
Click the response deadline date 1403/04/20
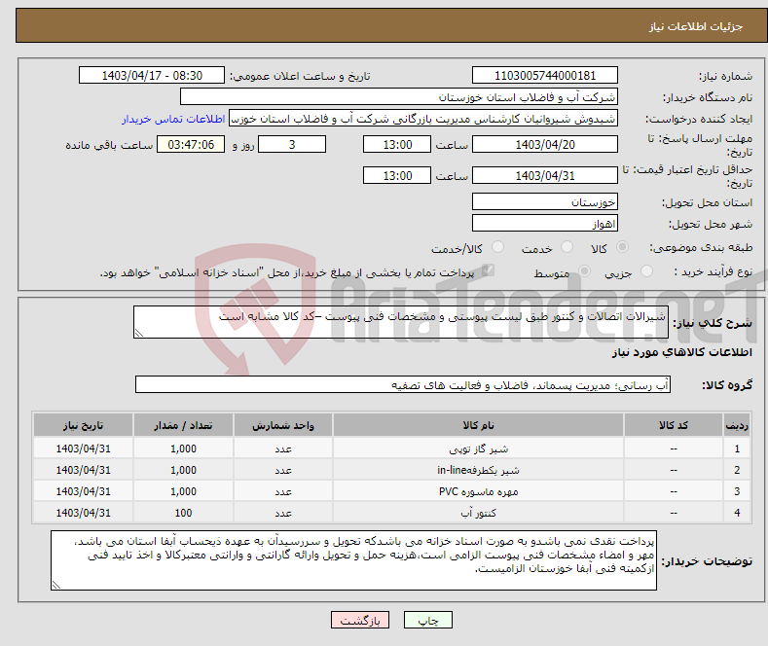pyautogui.click(x=545, y=144)
